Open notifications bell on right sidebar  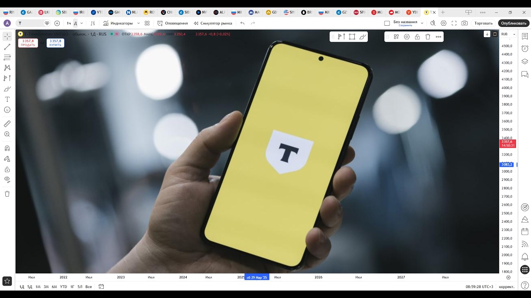(x=525, y=257)
